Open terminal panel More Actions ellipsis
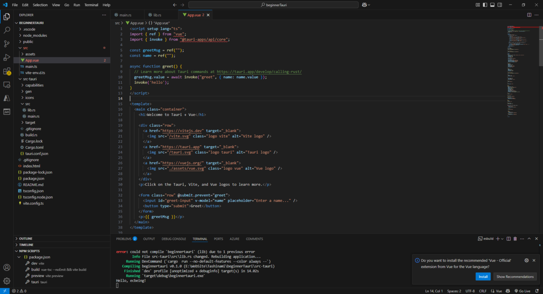Screen dimensions: 543x294 pyautogui.click(x=522, y=239)
